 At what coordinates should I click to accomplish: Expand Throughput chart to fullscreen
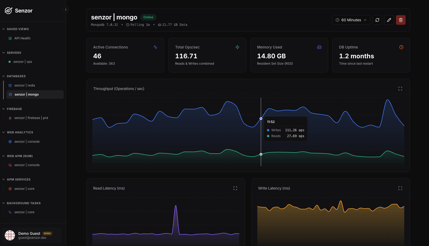(400, 89)
